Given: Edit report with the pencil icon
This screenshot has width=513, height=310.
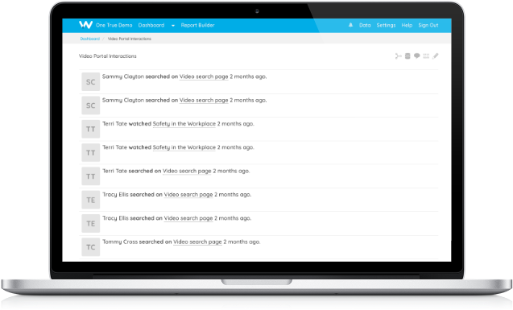Looking at the screenshot, I should coord(435,56).
